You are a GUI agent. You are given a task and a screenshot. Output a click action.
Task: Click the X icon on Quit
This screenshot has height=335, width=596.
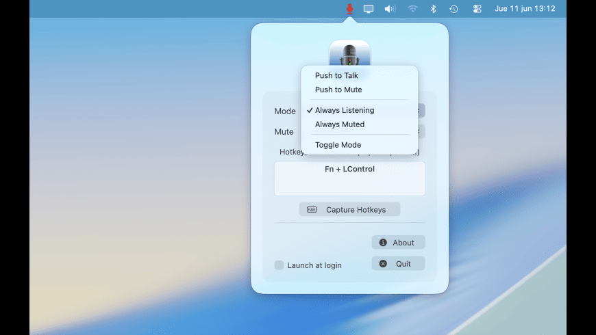pos(383,264)
